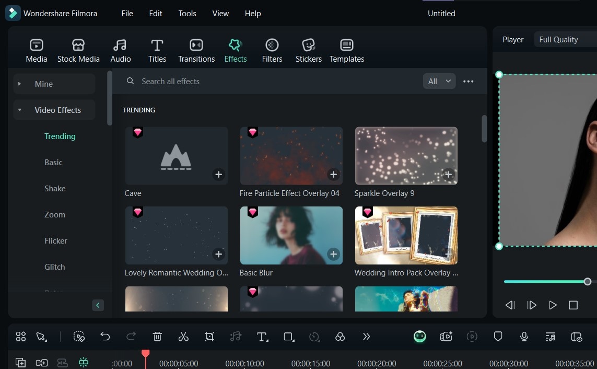Delete the selected clip with trash icon
The height and width of the screenshot is (369, 597).
click(157, 337)
